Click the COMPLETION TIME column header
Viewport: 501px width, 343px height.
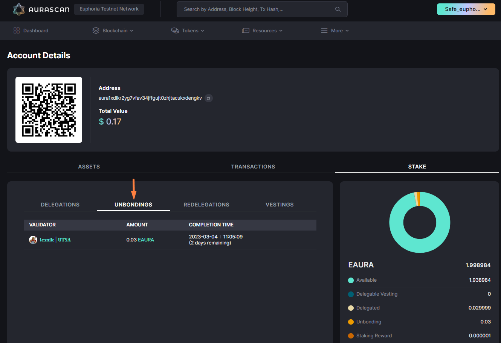211,225
